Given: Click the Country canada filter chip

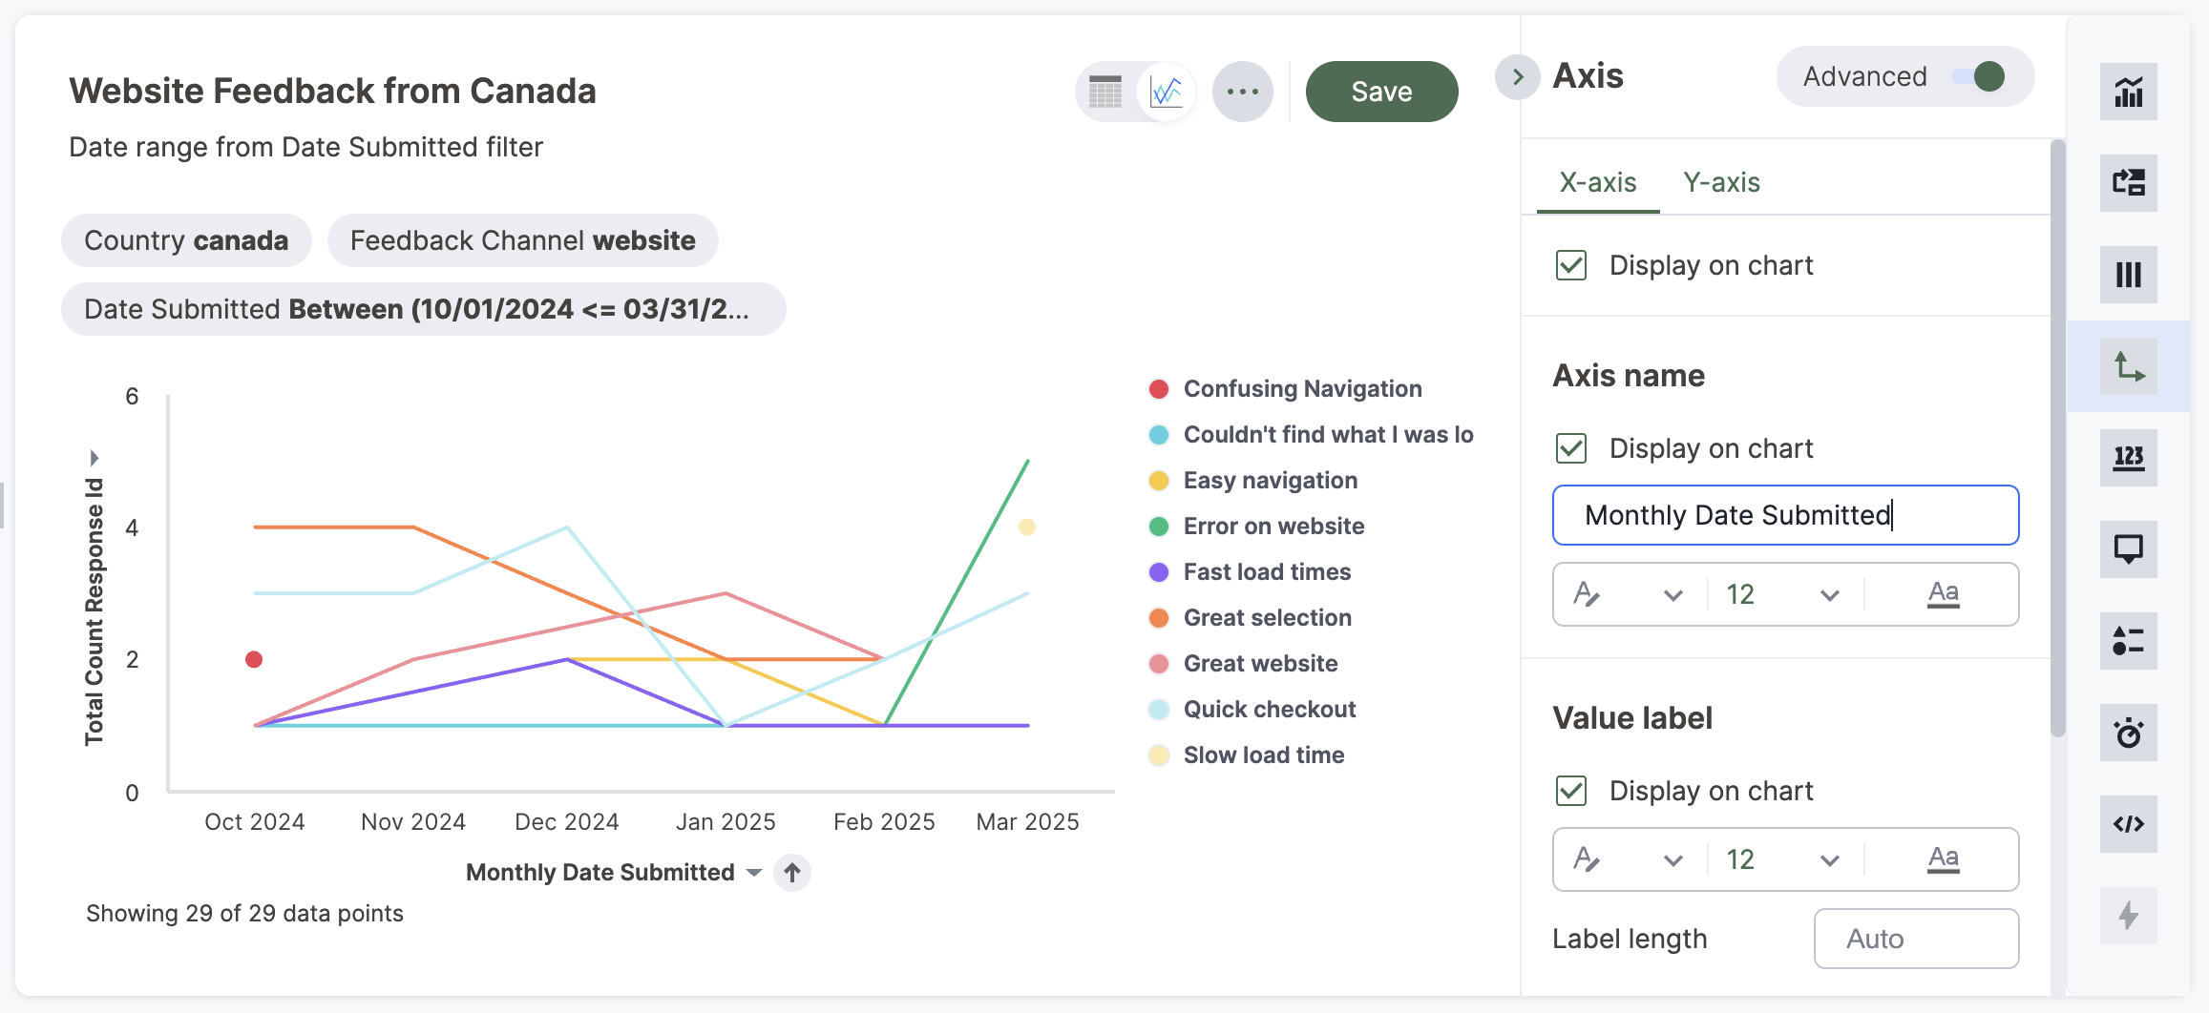Looking at the screenshot, I should [186, 240].
